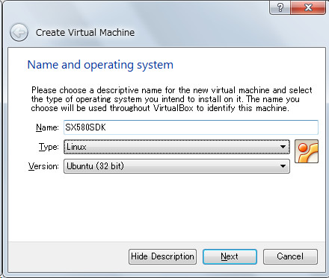Click the Create Virtual Machine title text
The width and height of the screenshot is (329, 278).
pos(85,32)
